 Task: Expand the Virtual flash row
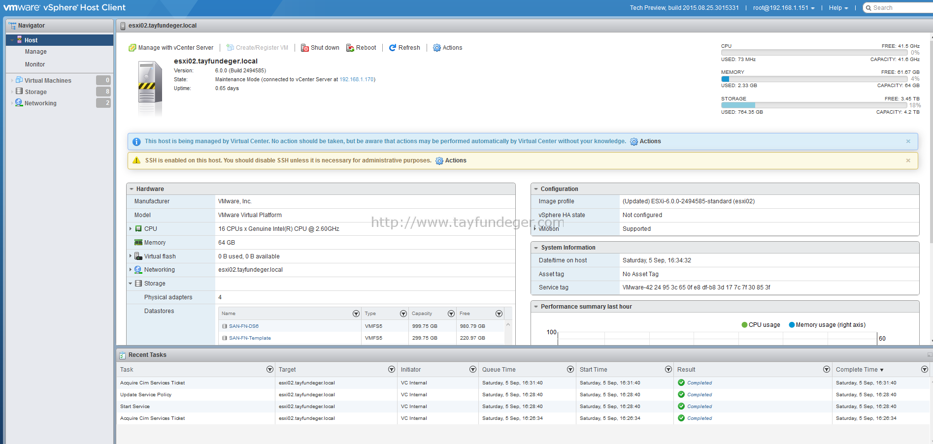[x=131, y=256]
